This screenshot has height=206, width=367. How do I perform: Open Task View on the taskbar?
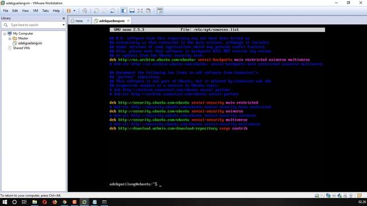pos(24,202)
